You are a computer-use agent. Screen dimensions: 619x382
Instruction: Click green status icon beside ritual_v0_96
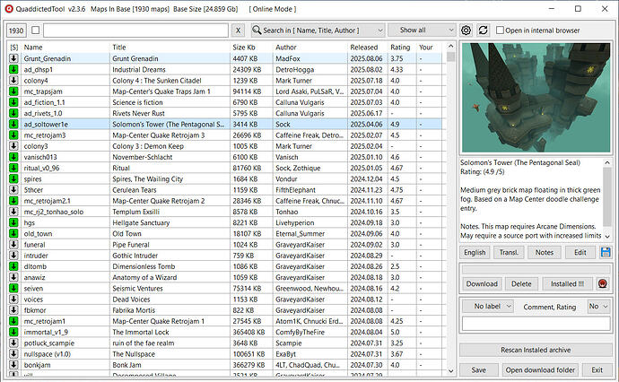[13, 168]
